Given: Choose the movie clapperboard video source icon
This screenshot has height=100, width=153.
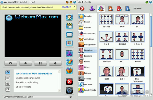Looking at the screenshot, I should pyautogui.click(x=69, y=26).
